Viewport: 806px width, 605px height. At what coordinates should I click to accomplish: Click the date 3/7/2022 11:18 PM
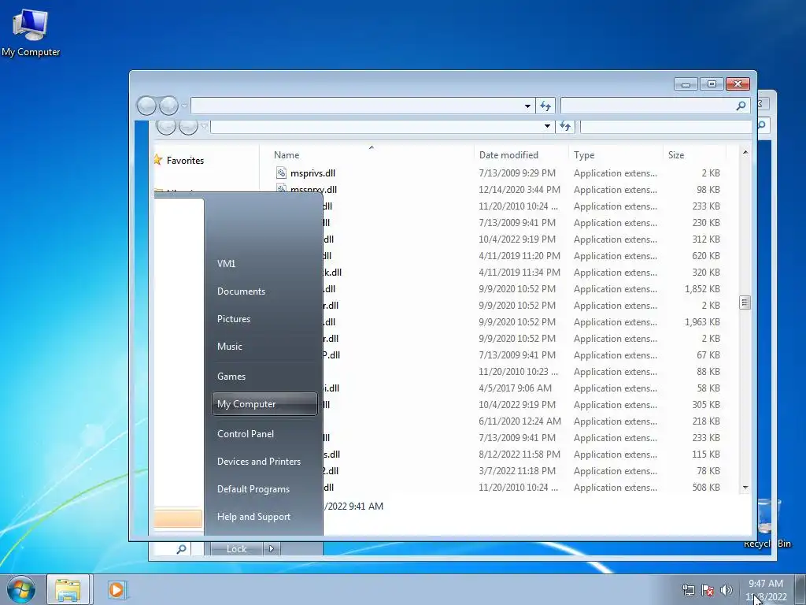click(517, 471)
